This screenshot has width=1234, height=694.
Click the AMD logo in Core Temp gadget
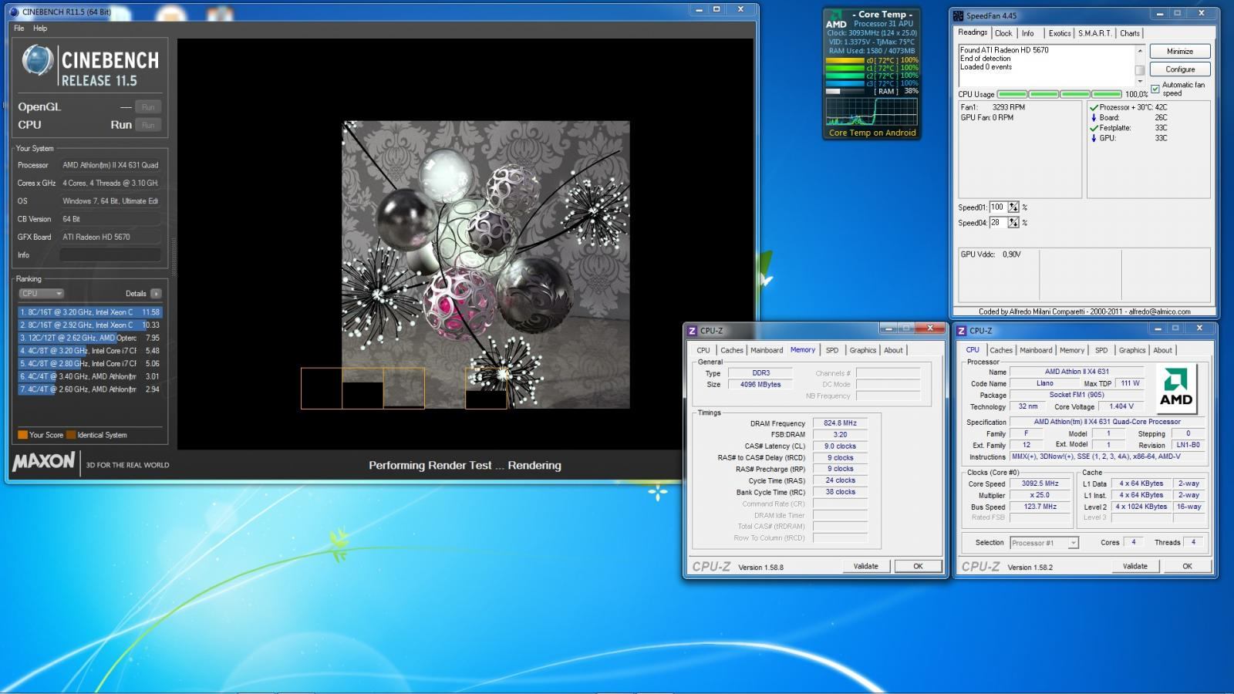836,19
